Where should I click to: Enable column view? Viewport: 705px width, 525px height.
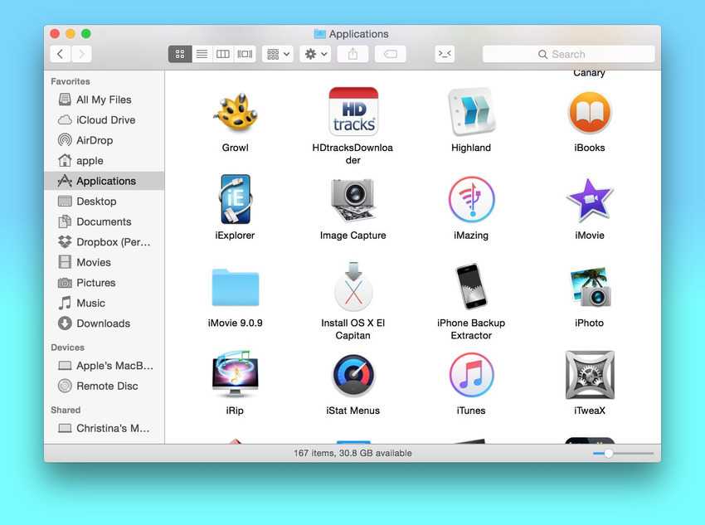(222, 53)
